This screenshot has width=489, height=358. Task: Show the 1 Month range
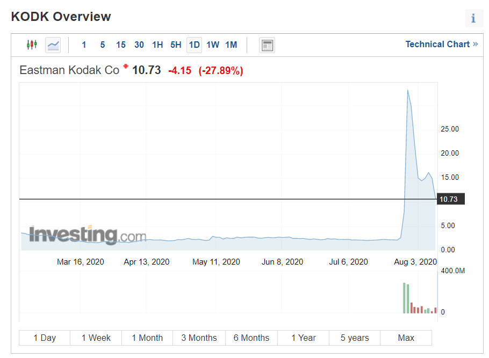pyautogui.click(x=147, y=338)
